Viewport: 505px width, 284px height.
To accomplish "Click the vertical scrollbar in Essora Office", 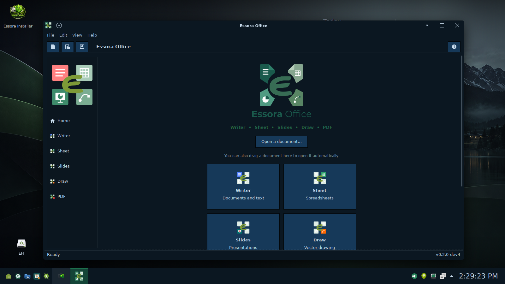I will tap(461, 121).
